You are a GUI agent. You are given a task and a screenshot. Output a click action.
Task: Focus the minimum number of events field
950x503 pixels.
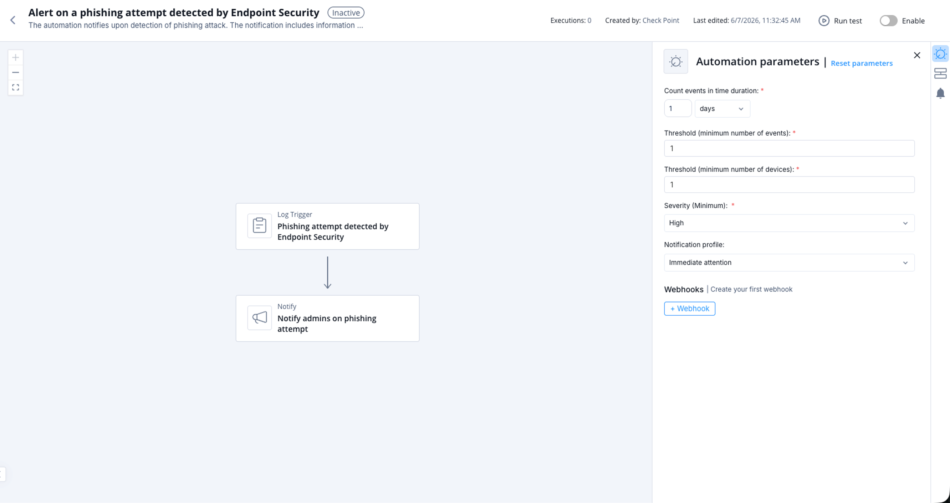click(789, 148)
